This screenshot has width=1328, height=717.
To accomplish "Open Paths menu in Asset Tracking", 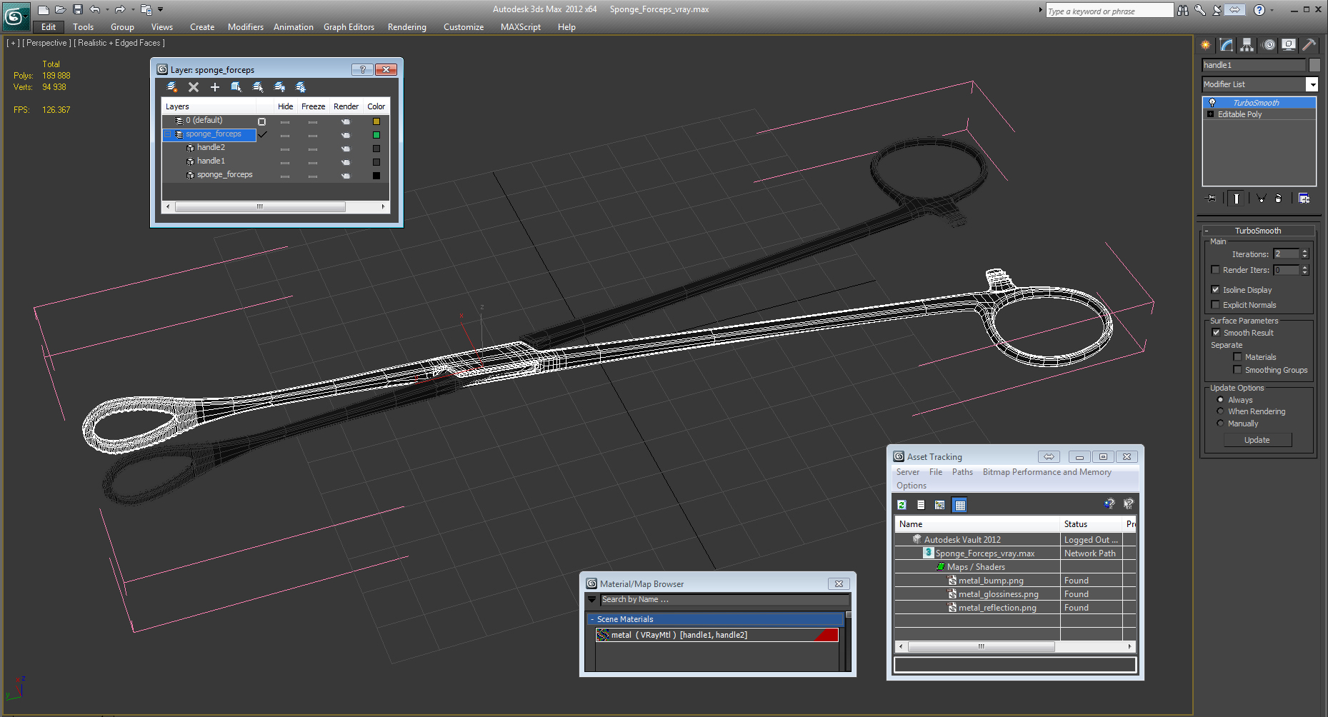I will [x=962, y=472].
